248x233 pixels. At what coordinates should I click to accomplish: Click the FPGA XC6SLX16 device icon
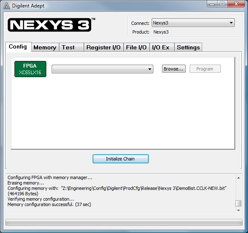pos(30,69)
